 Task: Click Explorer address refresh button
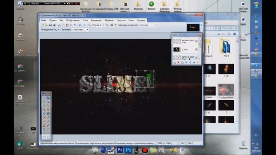[x=217, y=28]
